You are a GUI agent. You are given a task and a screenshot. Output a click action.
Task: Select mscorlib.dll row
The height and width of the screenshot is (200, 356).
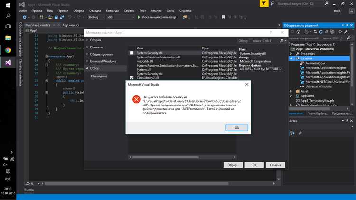pyautogui.click(x=182, y=61)
